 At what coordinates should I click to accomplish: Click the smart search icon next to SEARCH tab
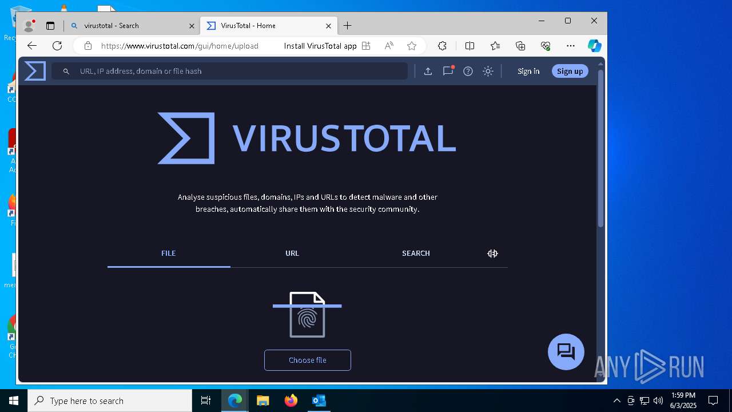492,253
